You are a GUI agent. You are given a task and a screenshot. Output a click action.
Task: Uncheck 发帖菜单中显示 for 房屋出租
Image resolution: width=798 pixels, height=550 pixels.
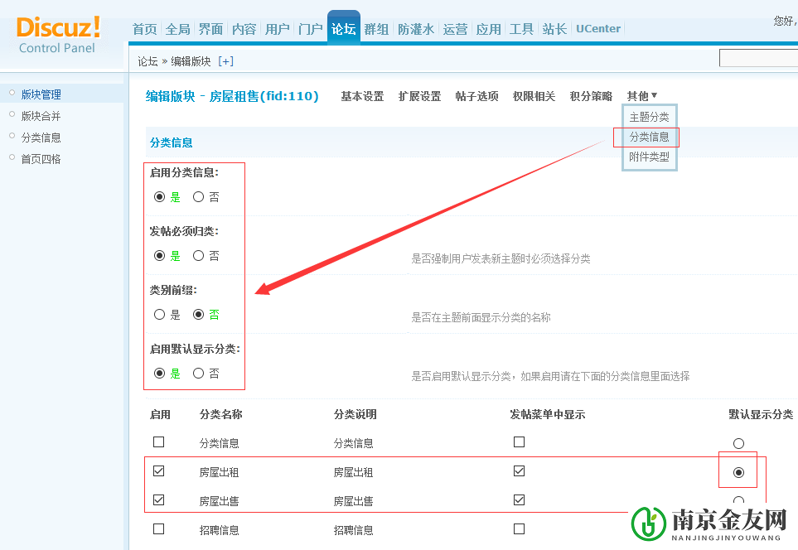[x=520, y=470]
